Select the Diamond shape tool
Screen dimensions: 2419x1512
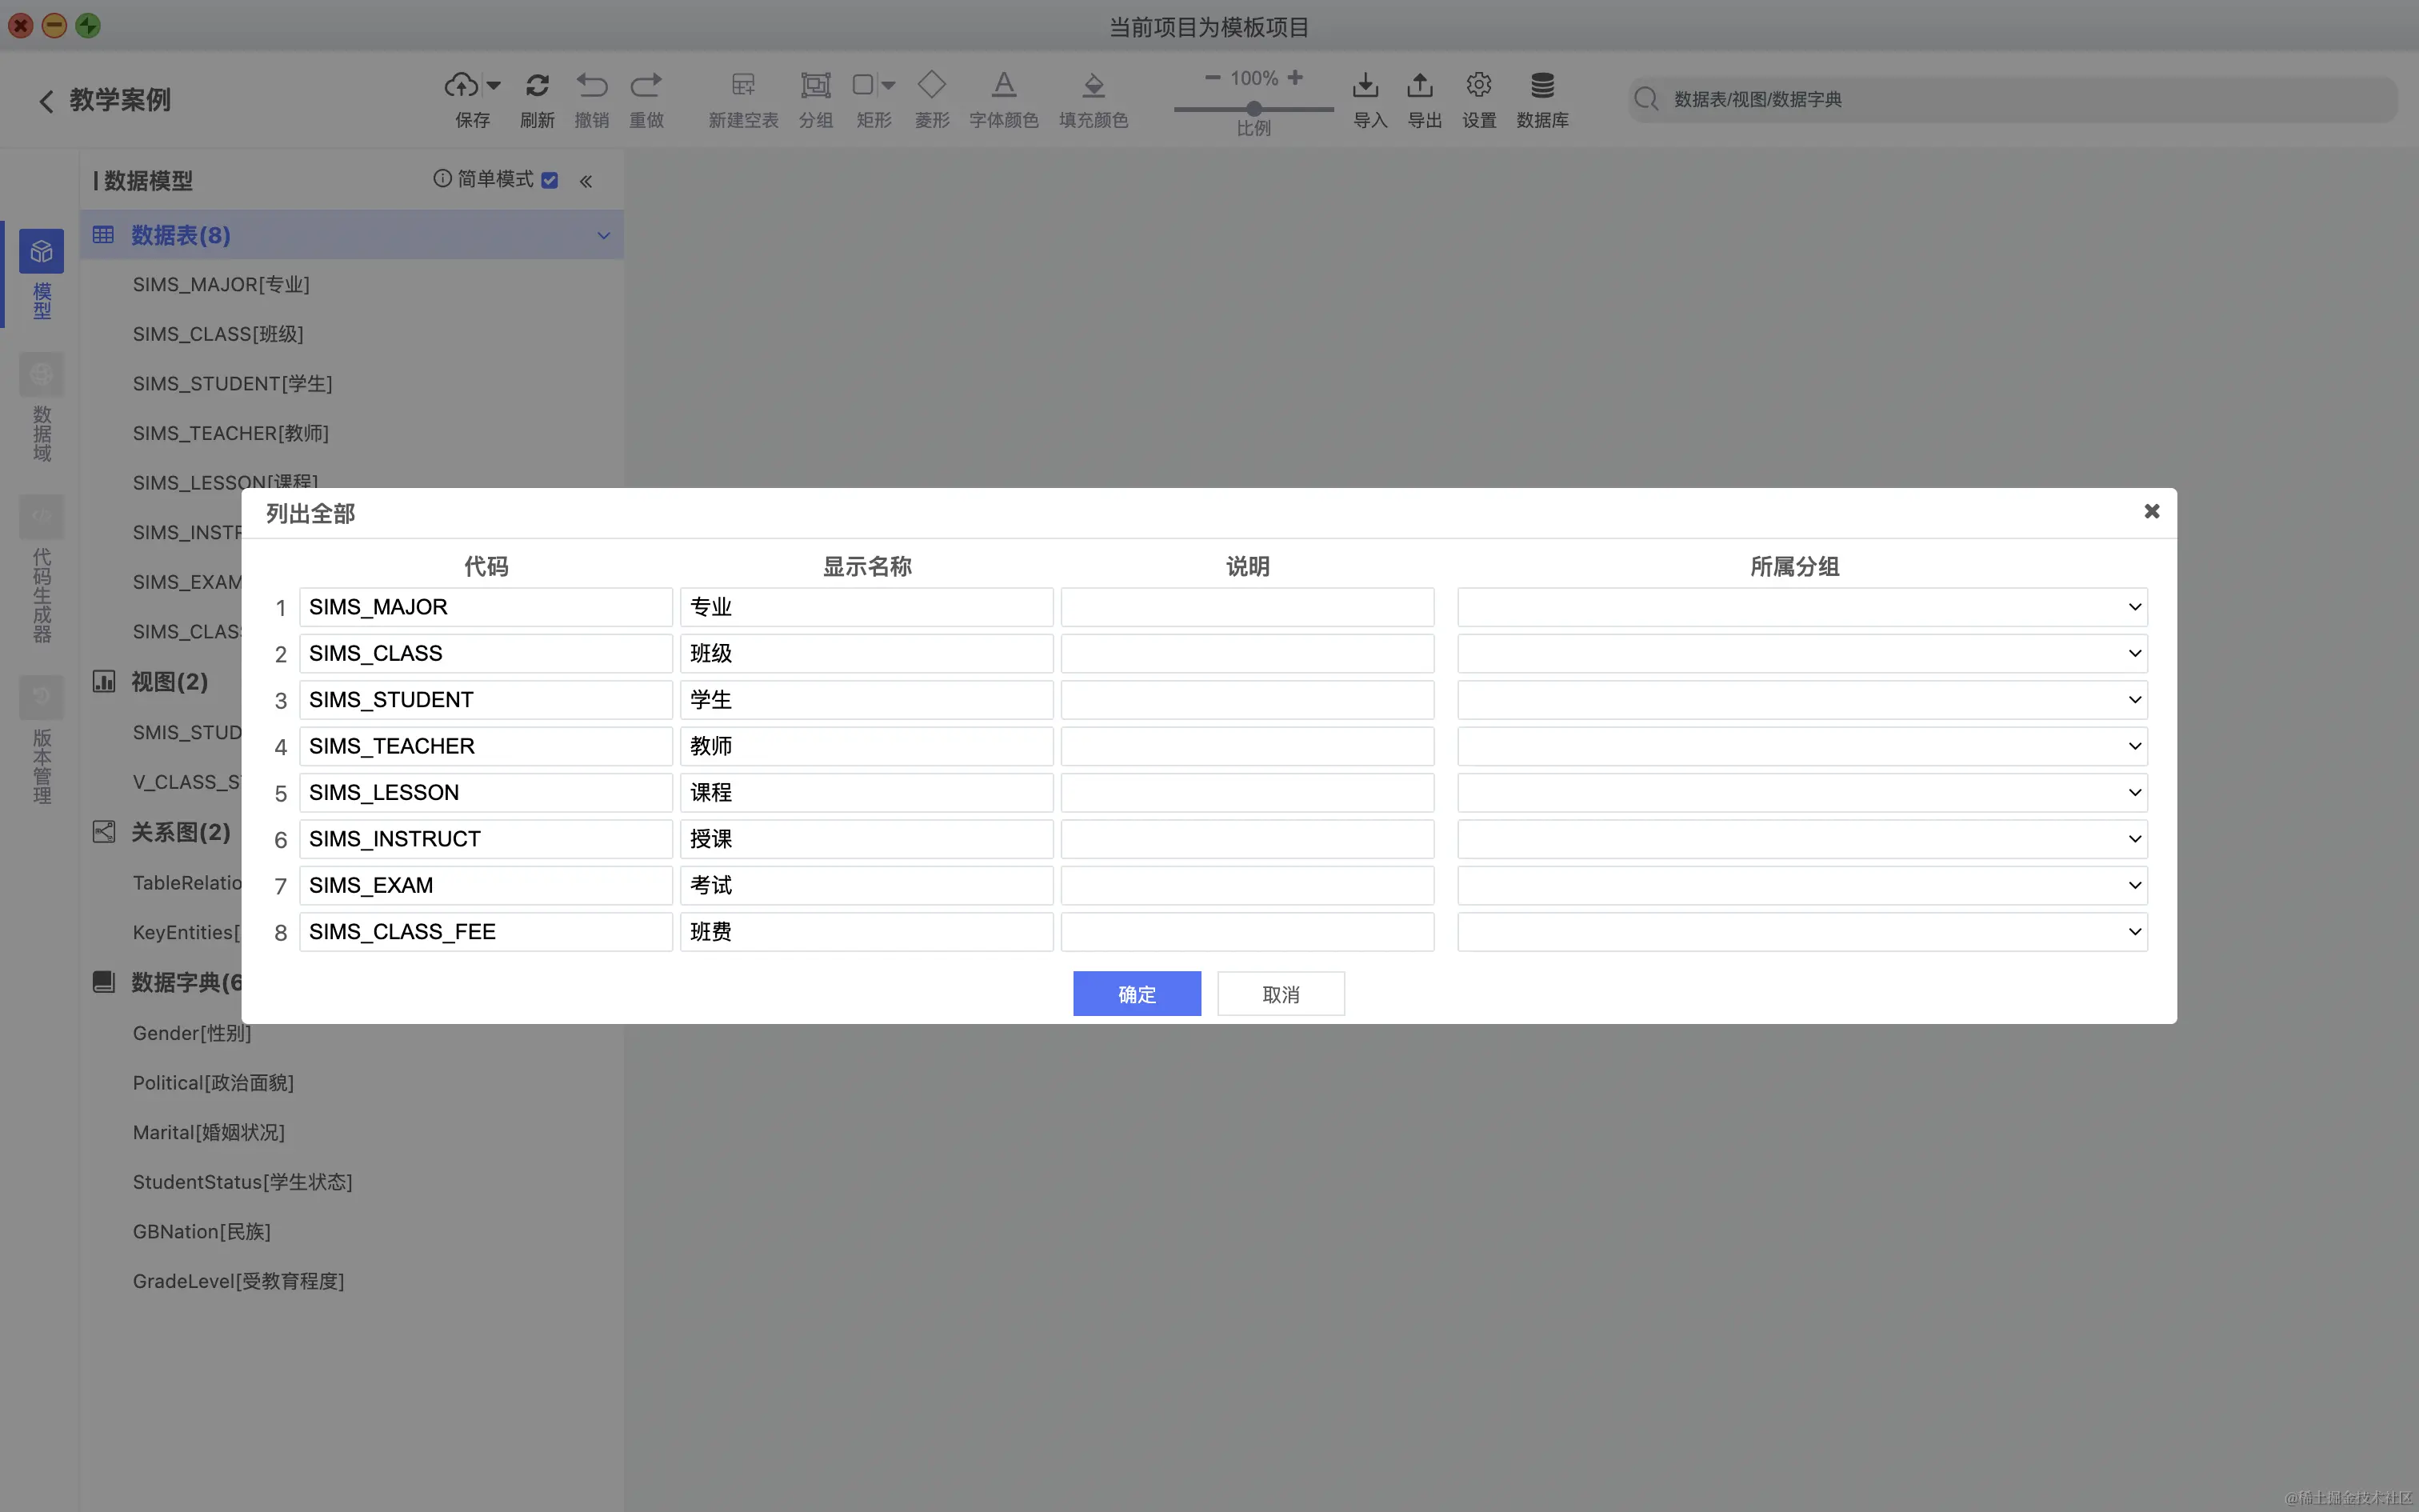coord(932,85)
